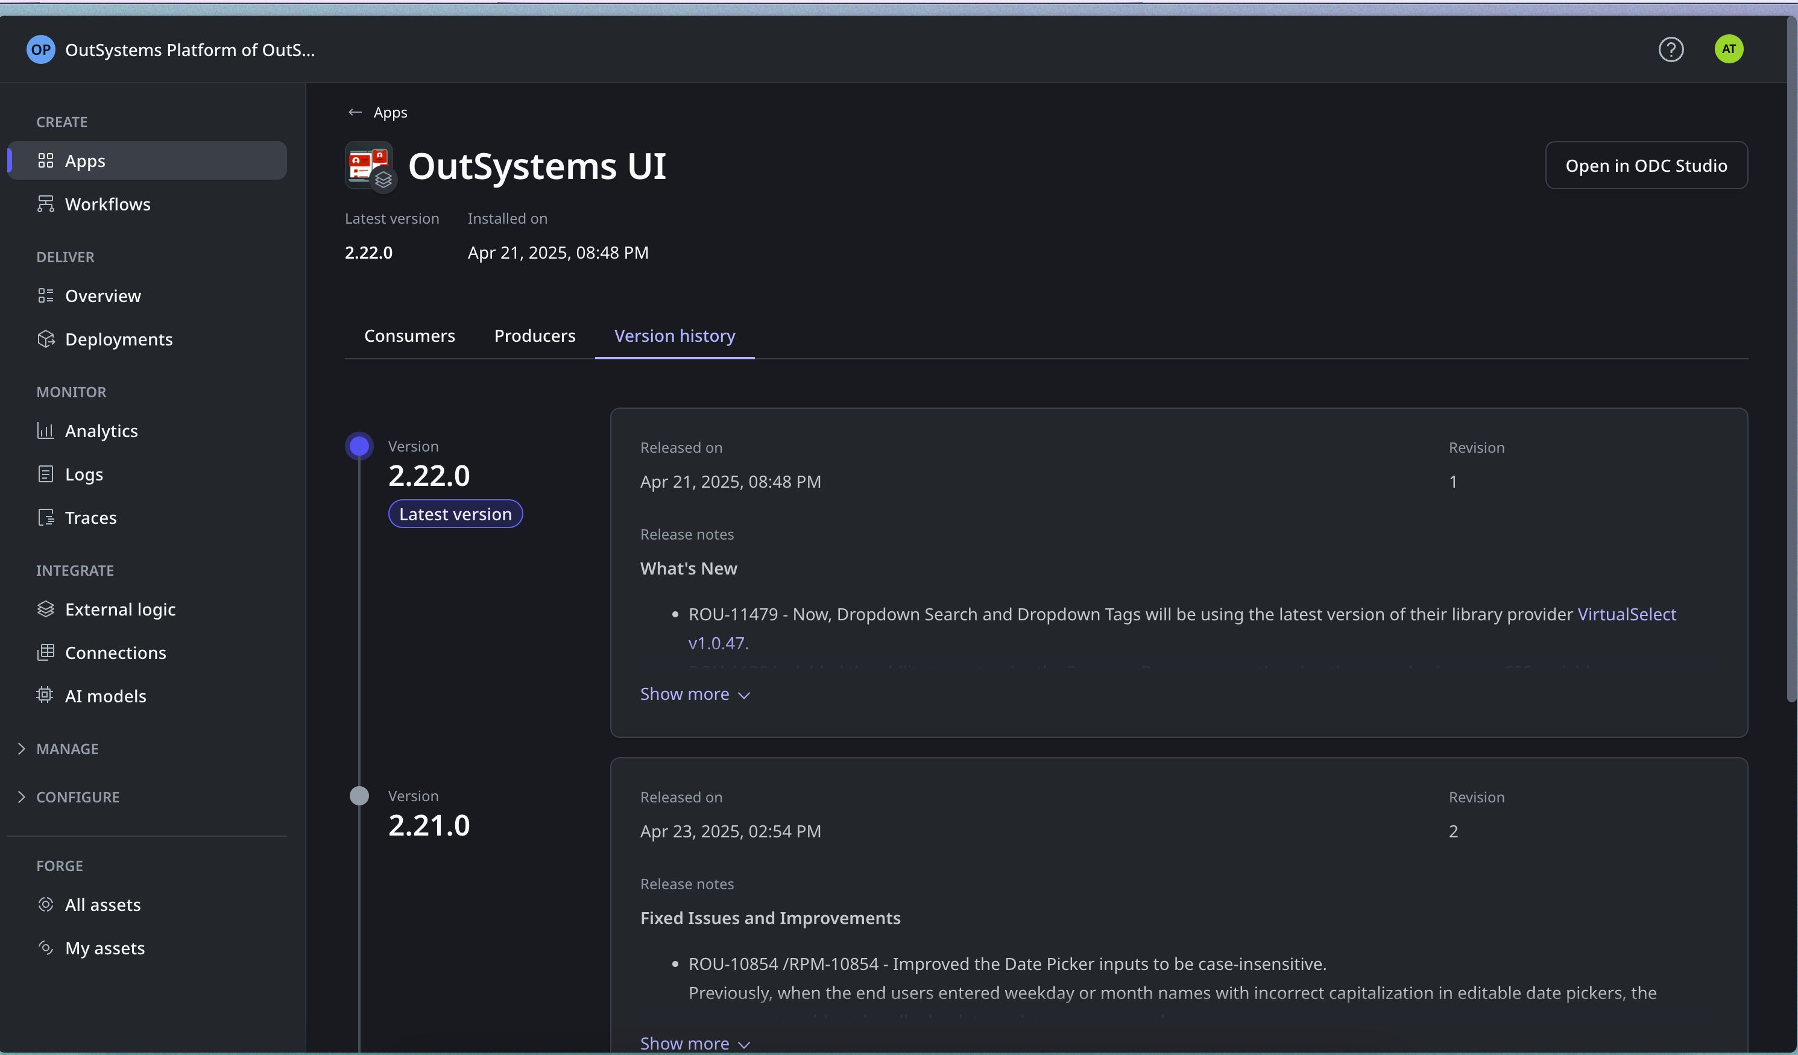This screenshot has height=1055, width=1798.
Task: Expand the CONFIGURE section chevron
Action: coord(22,797)
